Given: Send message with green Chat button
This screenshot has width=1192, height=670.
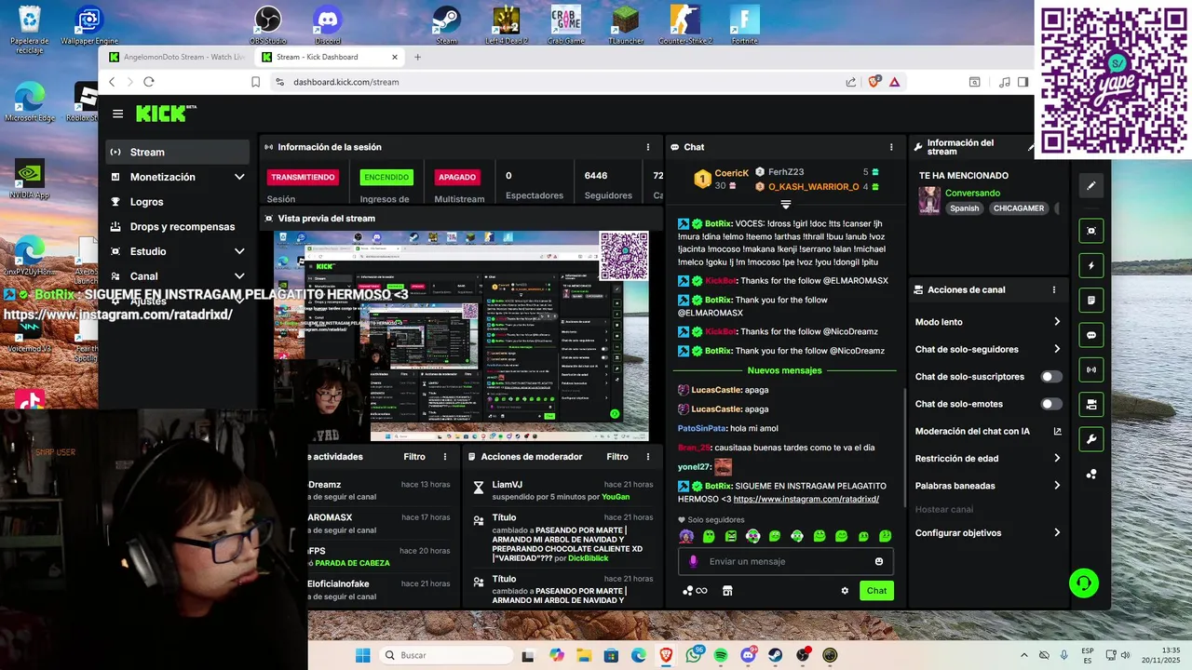Looking at the screenshot, I should 876,591.
